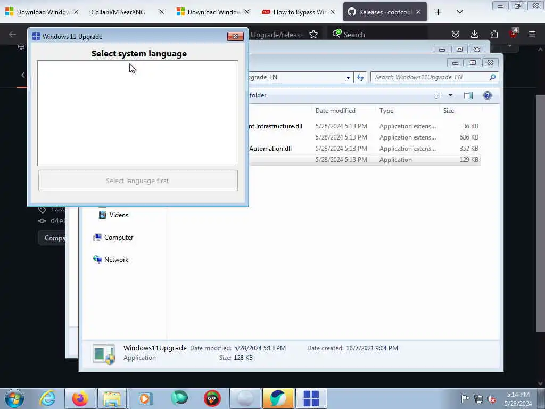
Task: Open Windows Media Player taskbar icon
Action: tap(145, 398)
